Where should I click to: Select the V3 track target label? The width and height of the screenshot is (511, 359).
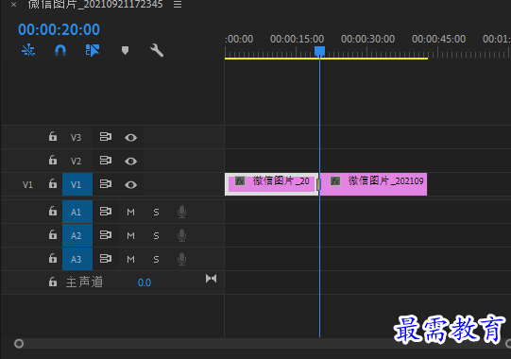pos(76,137)
